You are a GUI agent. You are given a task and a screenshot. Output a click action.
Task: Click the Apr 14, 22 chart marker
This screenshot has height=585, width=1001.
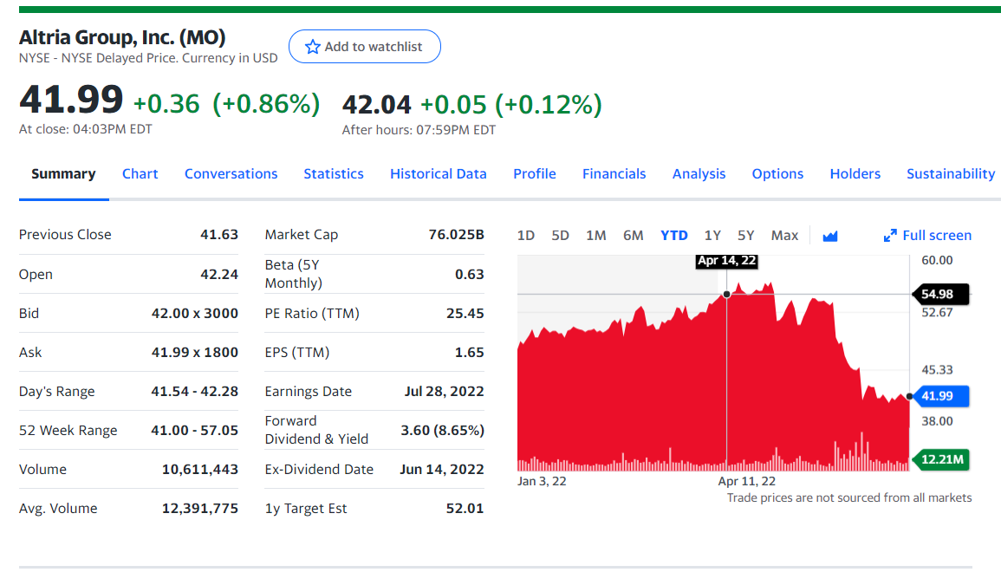(726, 261)
